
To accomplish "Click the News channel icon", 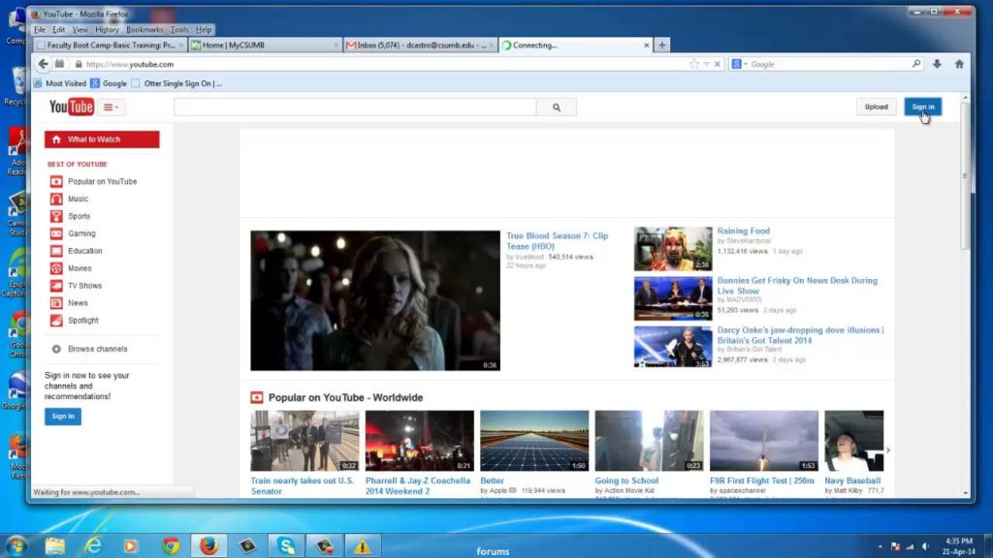I will [x=56, y=303].
